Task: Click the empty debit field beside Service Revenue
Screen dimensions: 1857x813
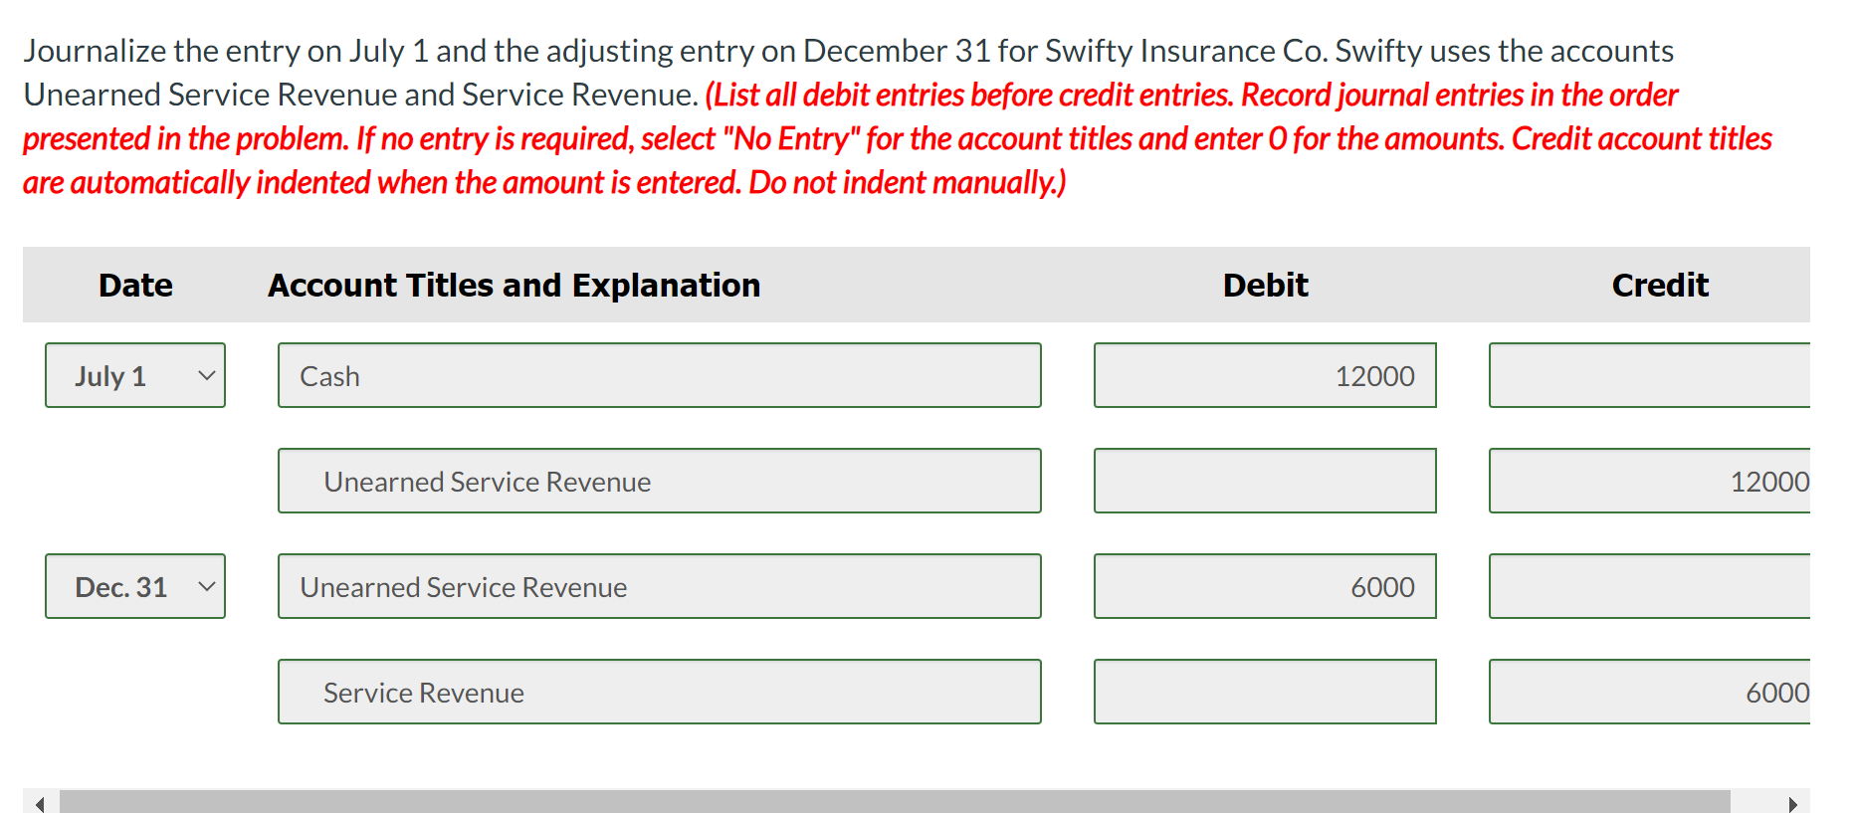Action: click(x=1264, y=691)
